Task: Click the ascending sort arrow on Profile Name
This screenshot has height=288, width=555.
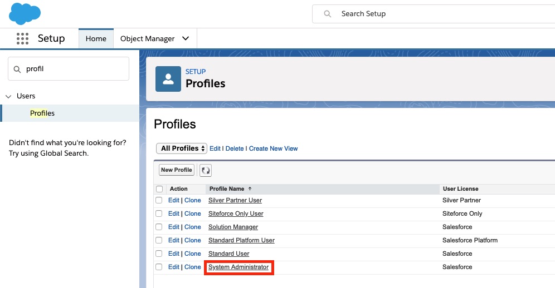Action: coord(250,188)
